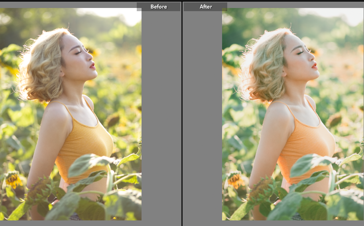Viewport: 364px width, 226px height.
Task: Click the woman's red lips in After photo
Action: point(315,66)
